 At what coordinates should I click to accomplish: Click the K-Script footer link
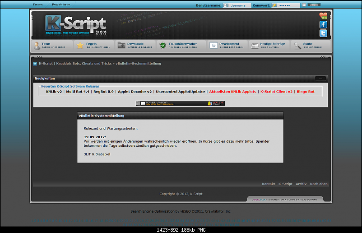point(285,184)
